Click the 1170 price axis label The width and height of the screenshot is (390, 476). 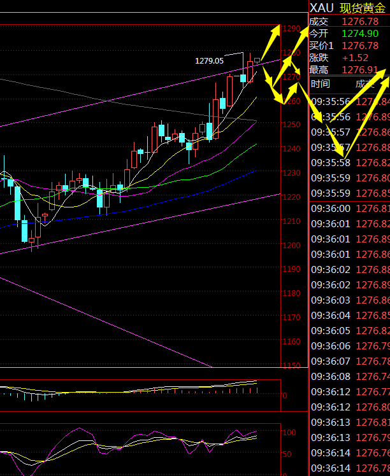(291, 318)
